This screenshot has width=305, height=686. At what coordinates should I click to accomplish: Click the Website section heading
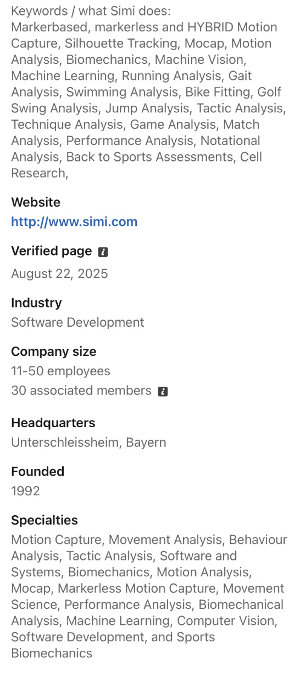click(36, 202)
